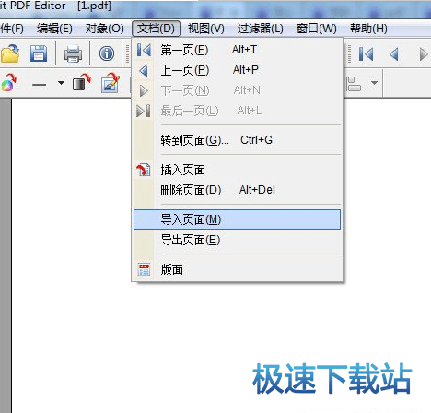
Task: Open the 窗口(W) menu
Action: [x=317, y=29]
